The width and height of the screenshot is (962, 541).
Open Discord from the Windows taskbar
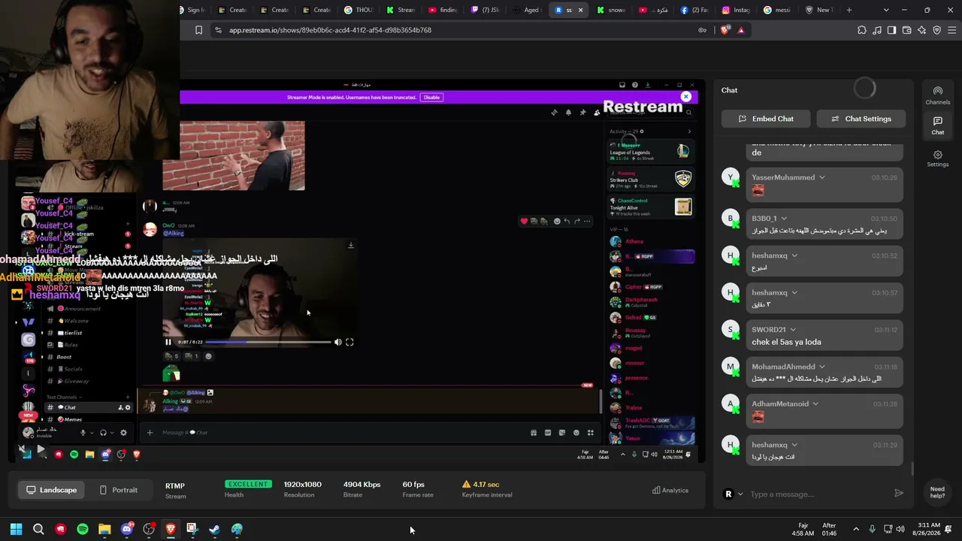pyautogui.click(x=127, y=529)
